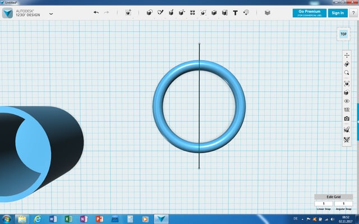
Task: Open the Transform tool
Action: point(128,12)
